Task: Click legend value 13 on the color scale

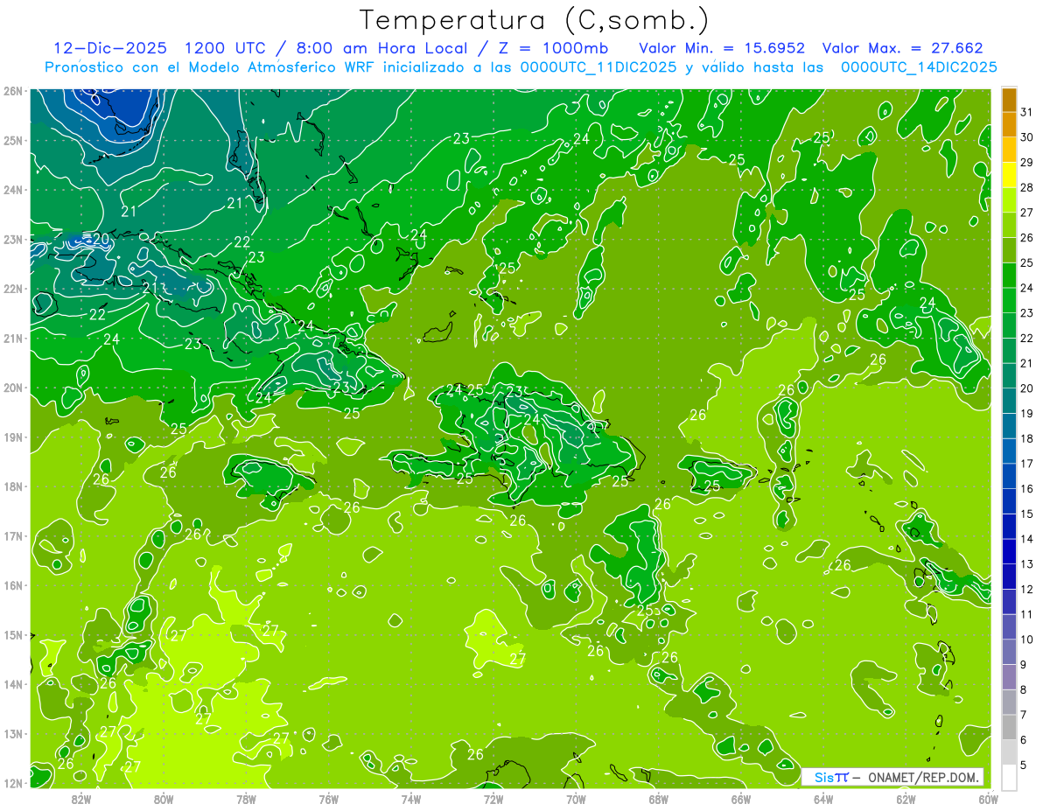Action: pyautogui.click(x=1027, y=564)
